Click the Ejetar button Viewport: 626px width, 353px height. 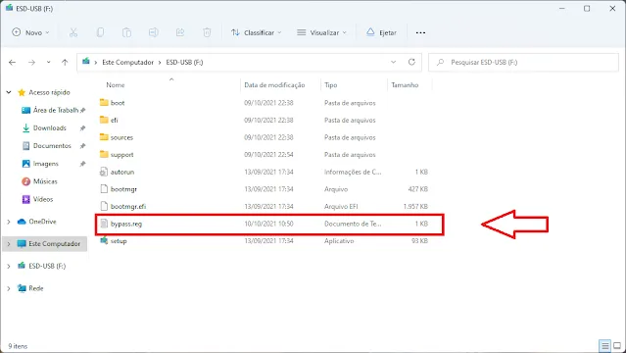[x=381, y=32]
